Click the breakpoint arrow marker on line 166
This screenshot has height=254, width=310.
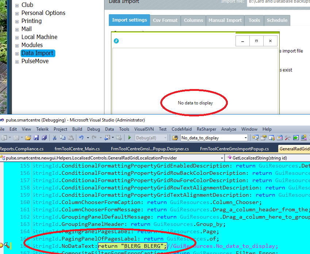click(1, 246)
